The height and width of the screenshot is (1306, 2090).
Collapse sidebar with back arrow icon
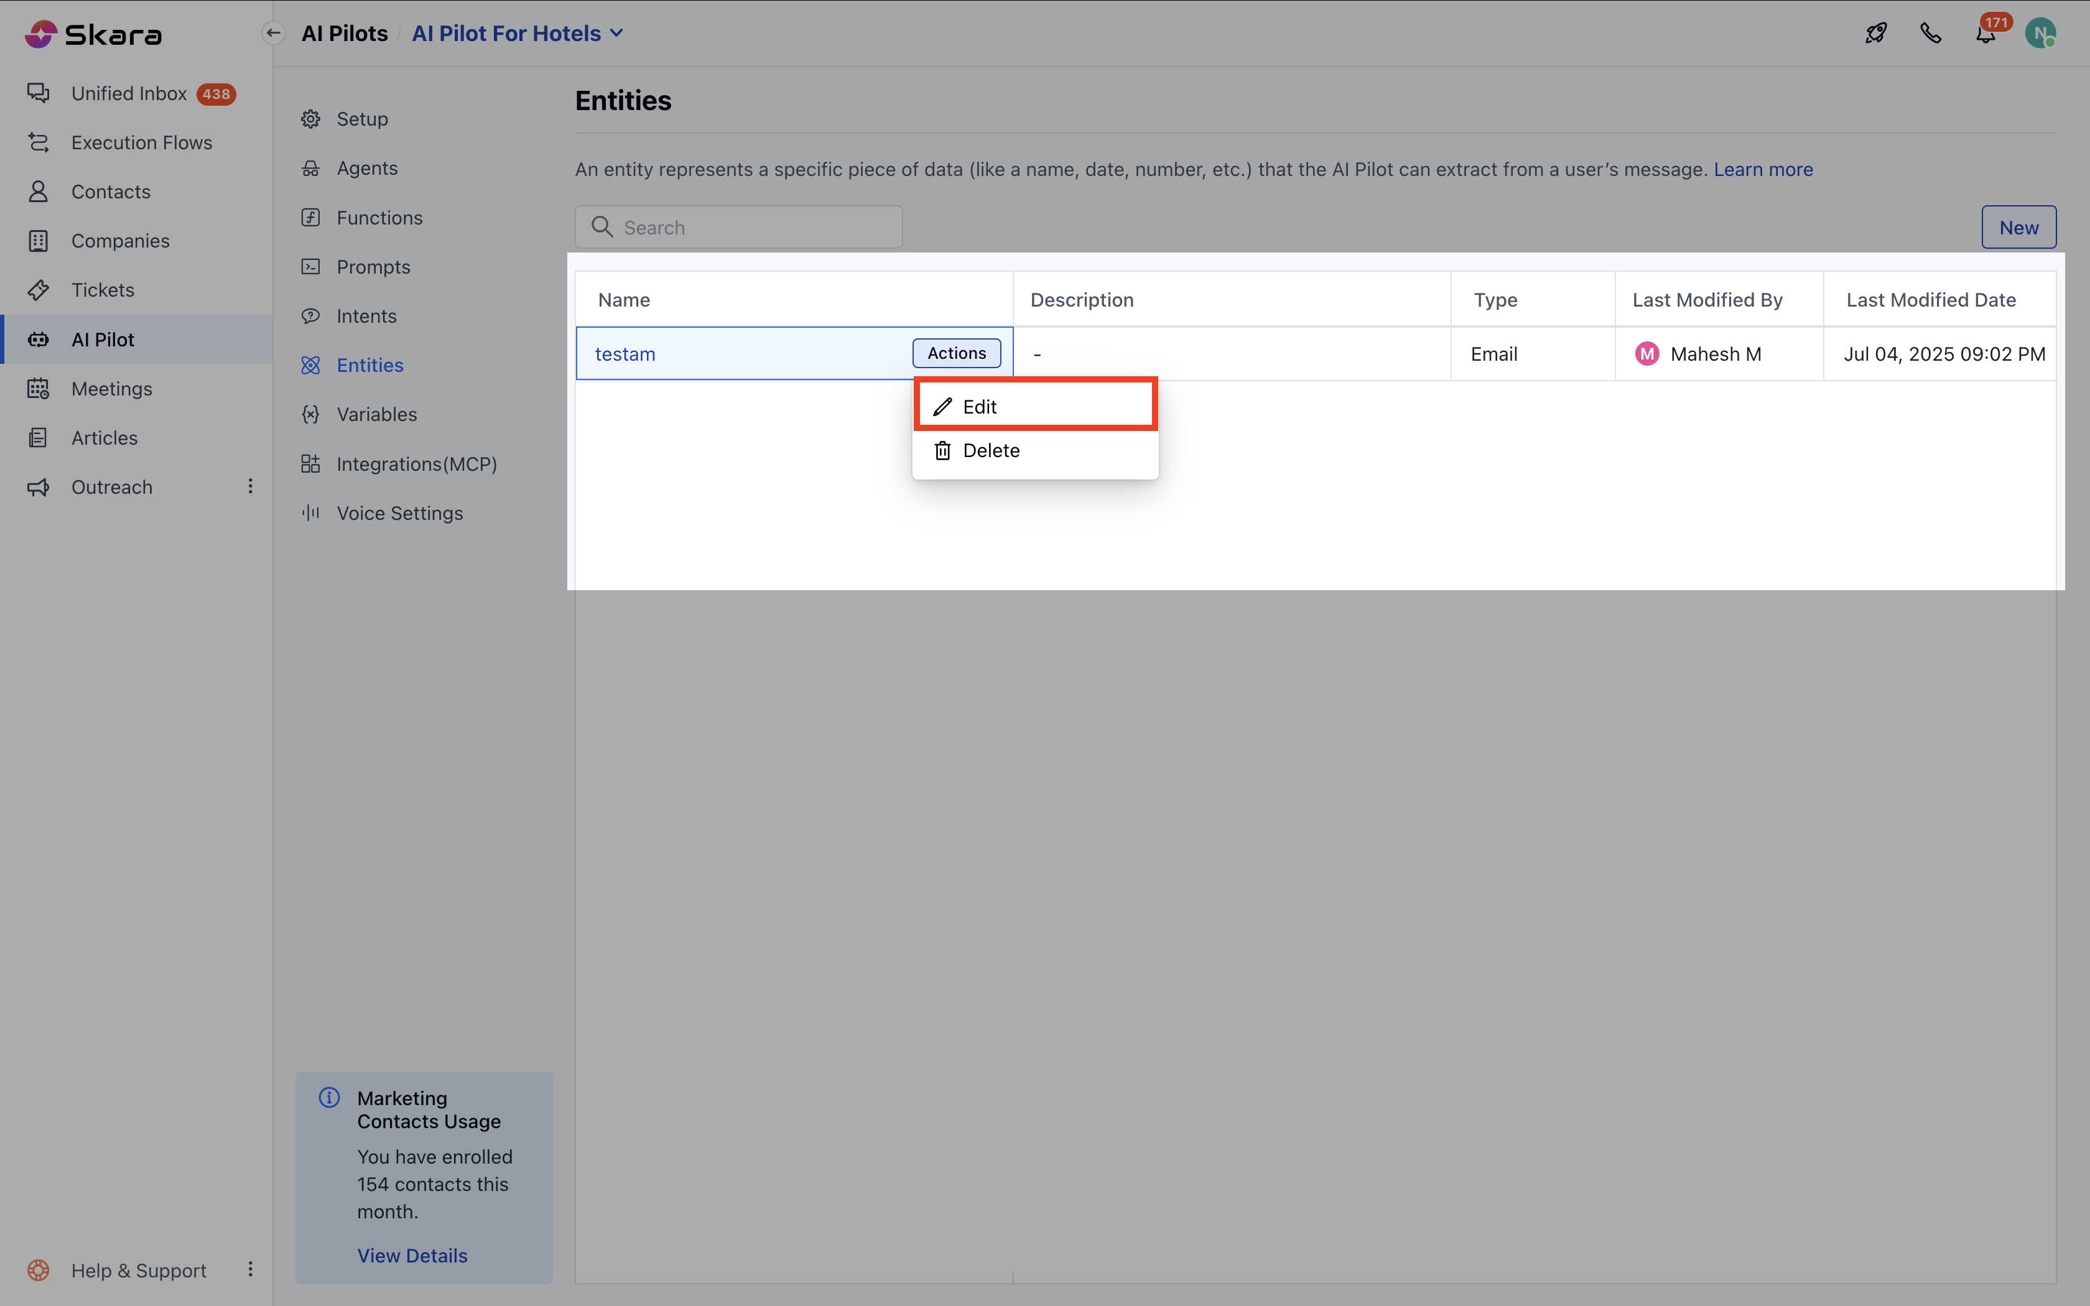coord(273,34)
